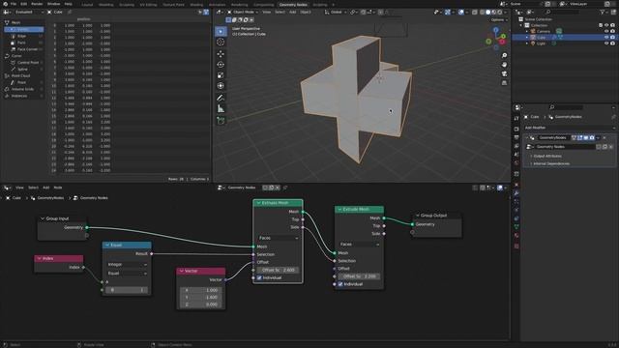The width and height of the screenshot is (619, 348).
Task: Hide the Light in viewport via eye icon
Action: 606,43
